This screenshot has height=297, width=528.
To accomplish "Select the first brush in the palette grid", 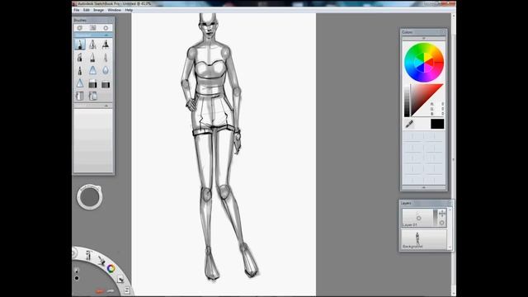I will coord(80,45).
